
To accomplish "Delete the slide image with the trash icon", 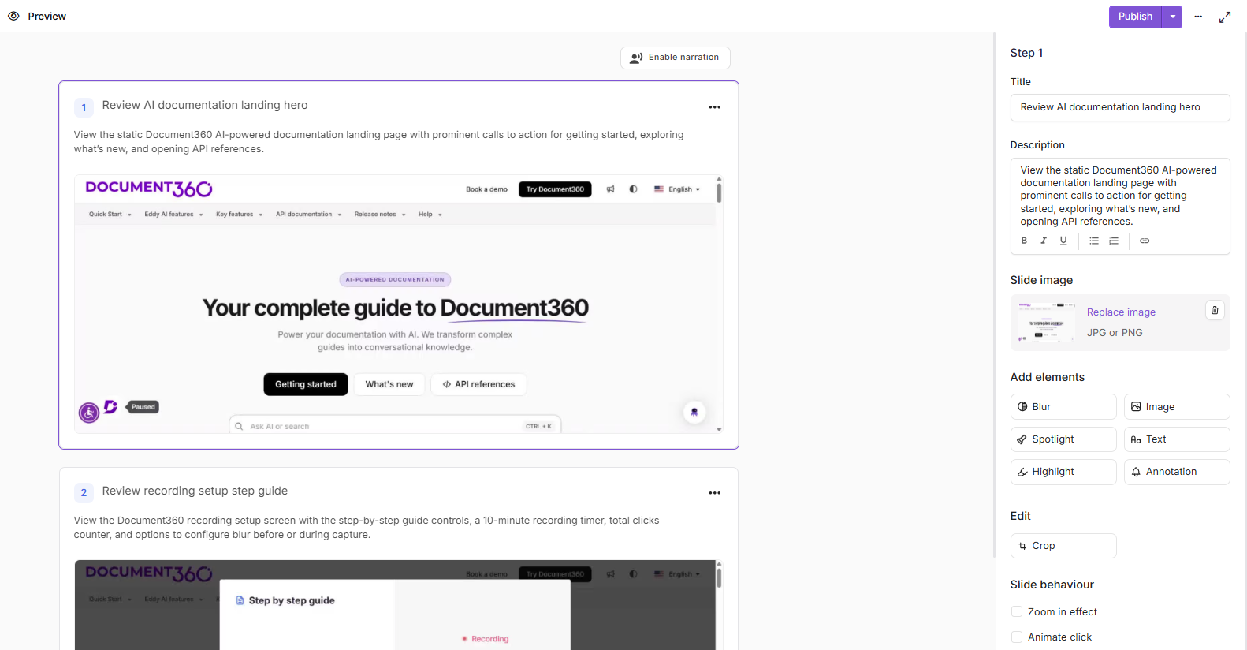I will [x=1215, y=311].
